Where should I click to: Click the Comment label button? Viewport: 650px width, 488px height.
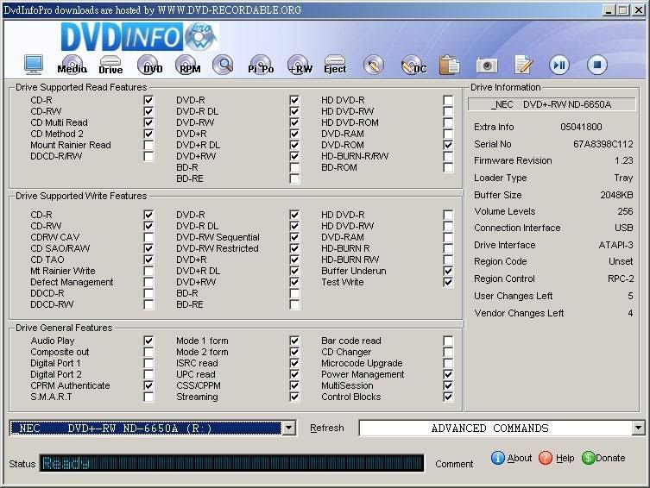[x=454, y=464]
